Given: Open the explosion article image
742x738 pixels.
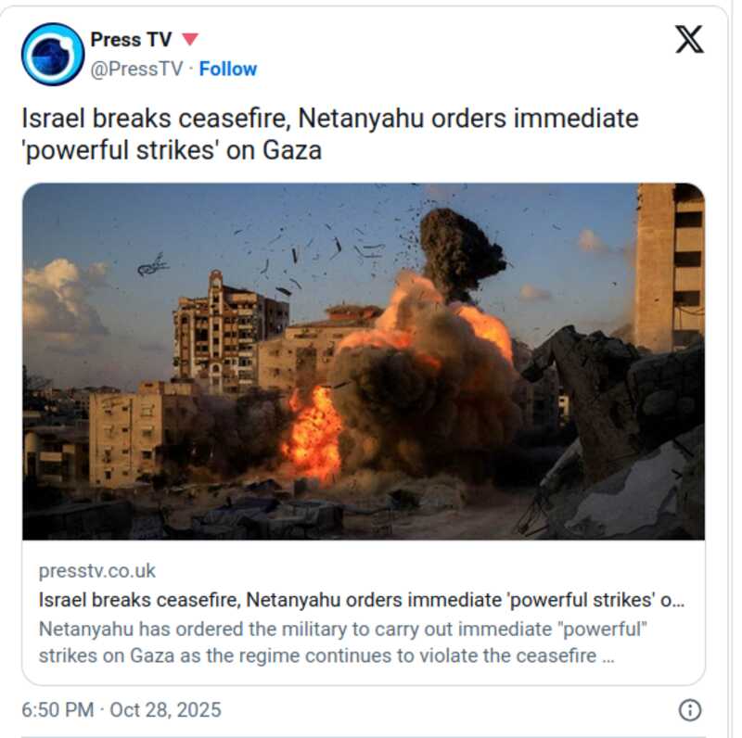Looking at the screenshot, I should 364,362.
